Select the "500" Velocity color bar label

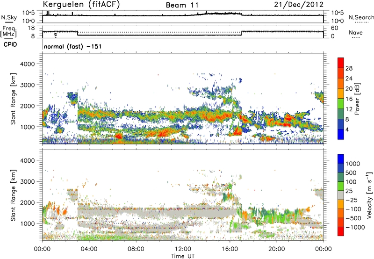tap(352, 173)
